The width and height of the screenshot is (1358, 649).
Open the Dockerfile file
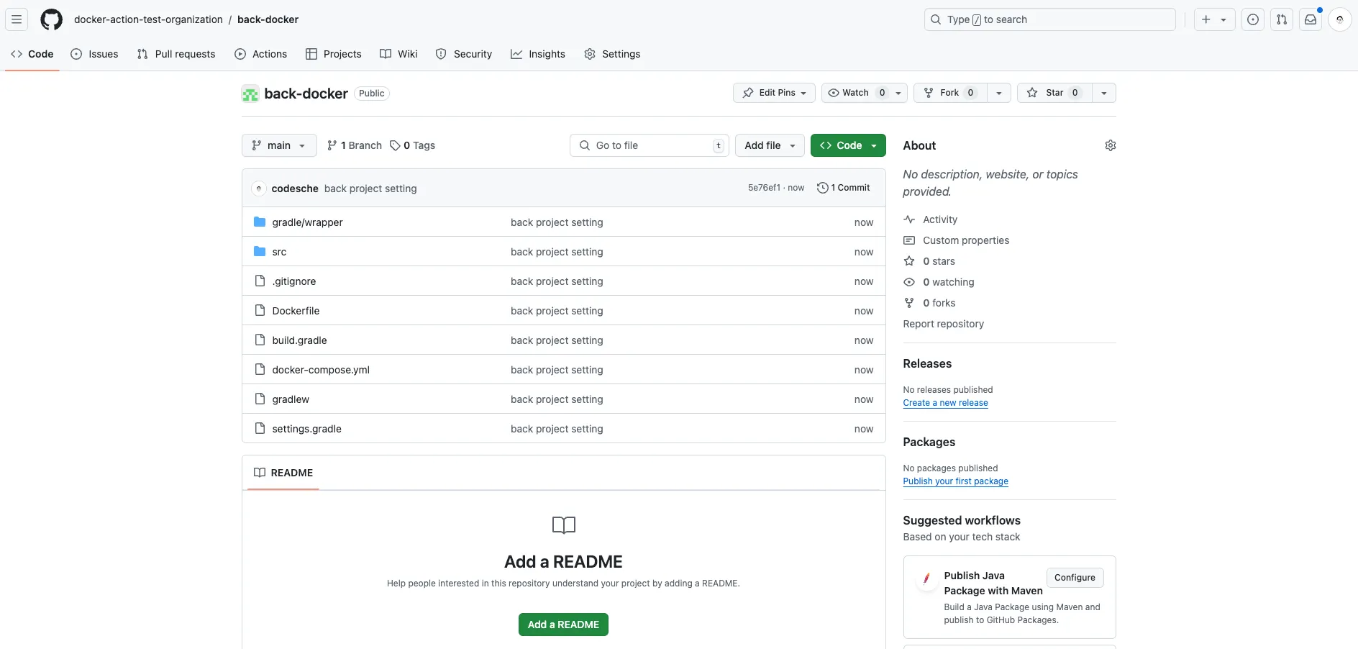(x=296, y=311)
